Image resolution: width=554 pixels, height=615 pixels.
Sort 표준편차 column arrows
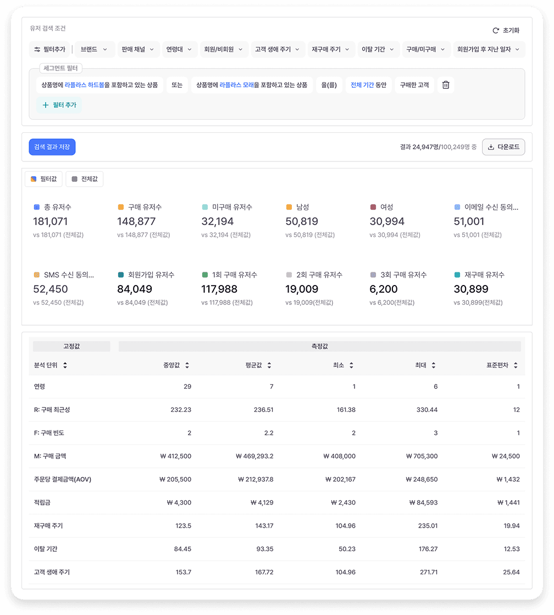516,365
